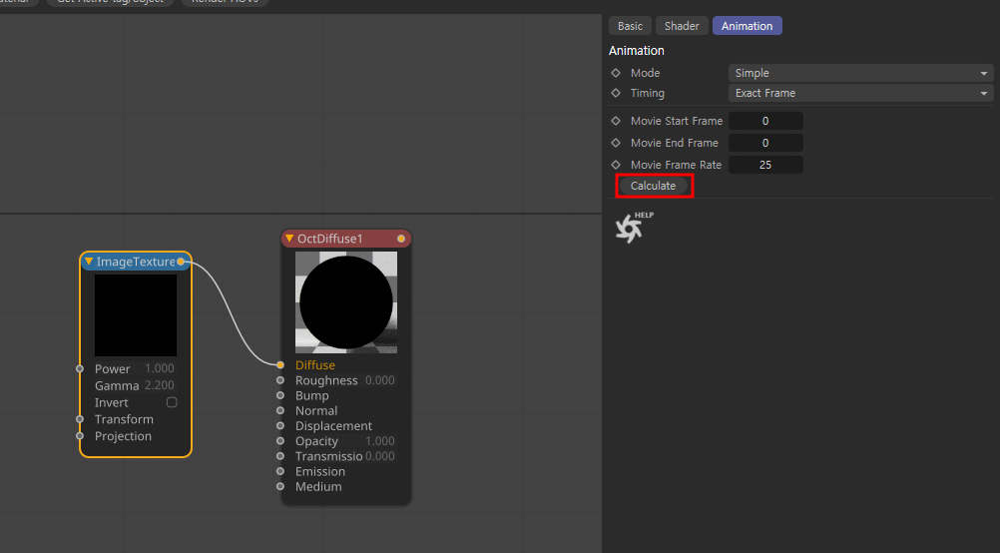This screenshot has height=553, width=1000.
Task: Toggle keyframe diamond for Movie Frame Rate
Action: (616, 165)
